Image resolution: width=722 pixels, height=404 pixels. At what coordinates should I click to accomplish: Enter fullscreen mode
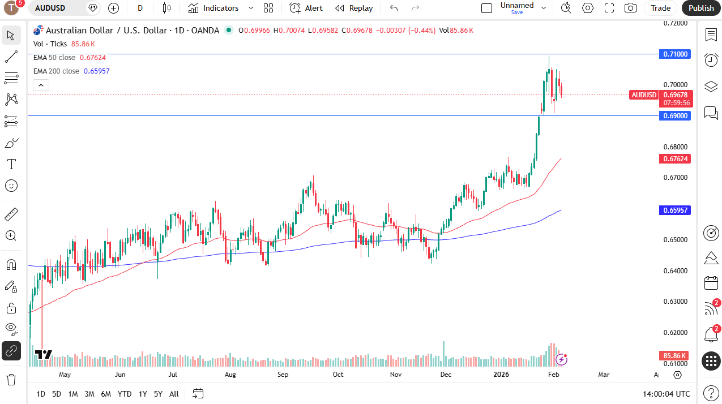click(x=609, y=8)
